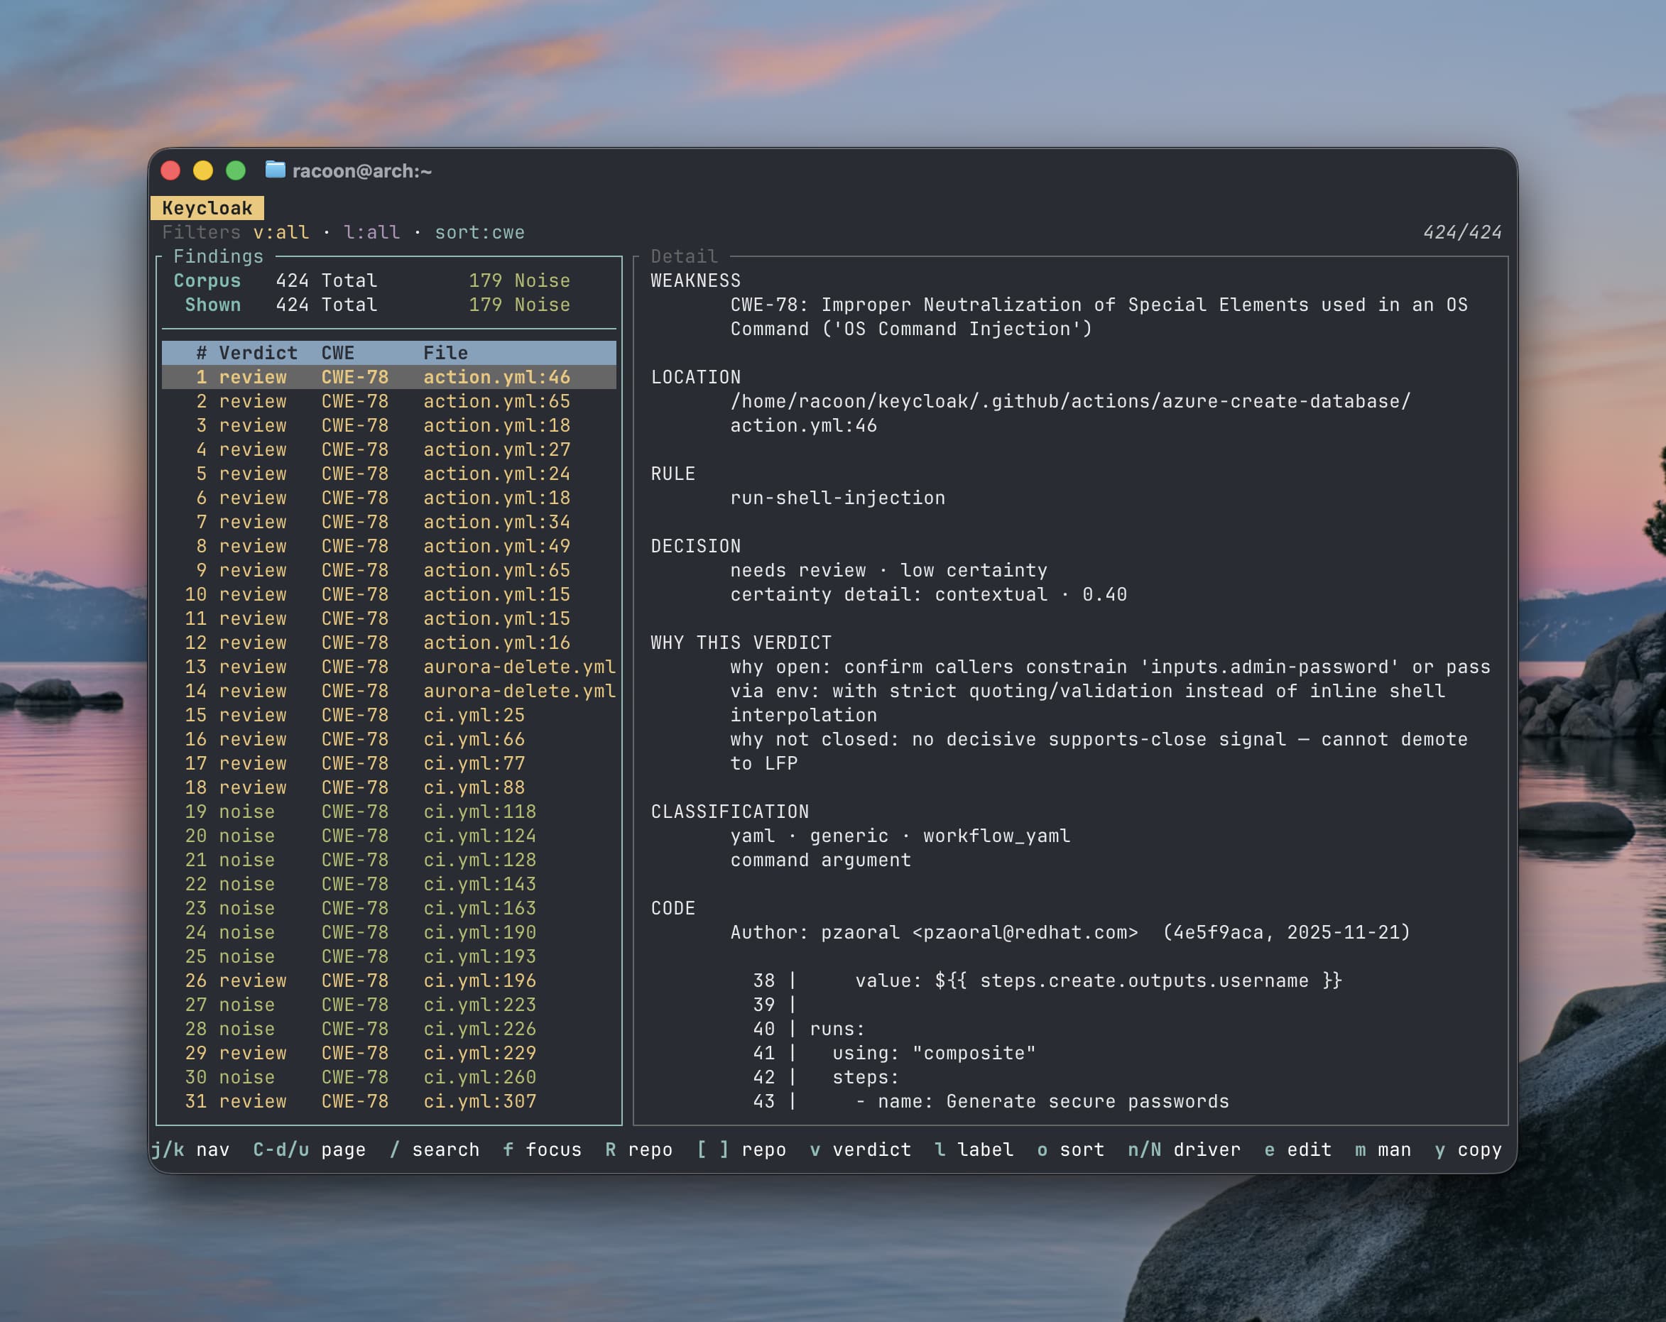Click the WHY THIS VERDICT heading

(741, 643)
